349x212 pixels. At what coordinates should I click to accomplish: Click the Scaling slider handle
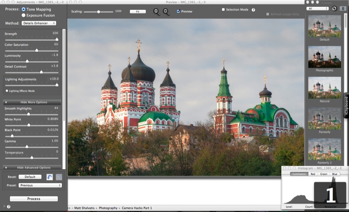(x=99, y=12)
